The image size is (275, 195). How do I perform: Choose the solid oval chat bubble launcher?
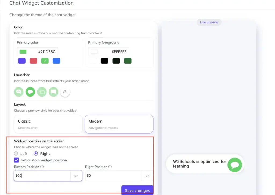coord(30,92)
